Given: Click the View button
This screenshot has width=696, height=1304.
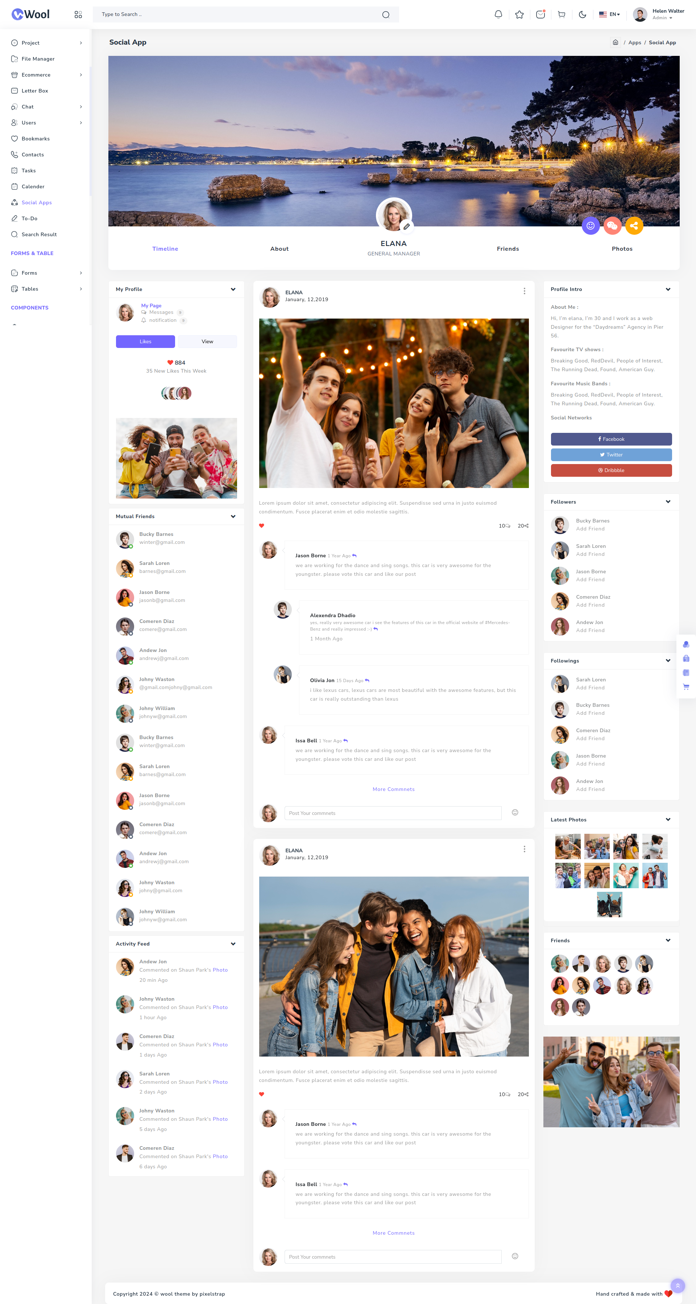Looking at the screenshot, I should click(x=207, y=342).
